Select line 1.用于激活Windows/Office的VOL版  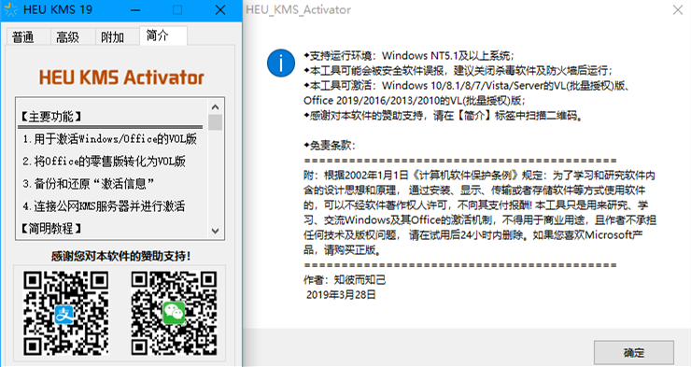tap(110, 139)
